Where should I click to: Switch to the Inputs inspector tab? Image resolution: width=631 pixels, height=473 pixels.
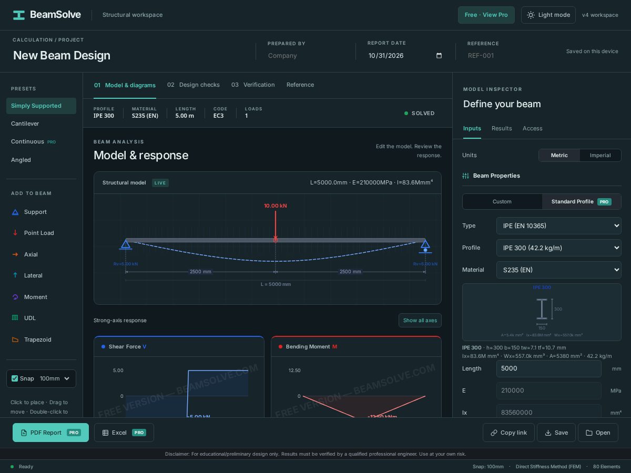pyautogui.click(x=472, y=128)
